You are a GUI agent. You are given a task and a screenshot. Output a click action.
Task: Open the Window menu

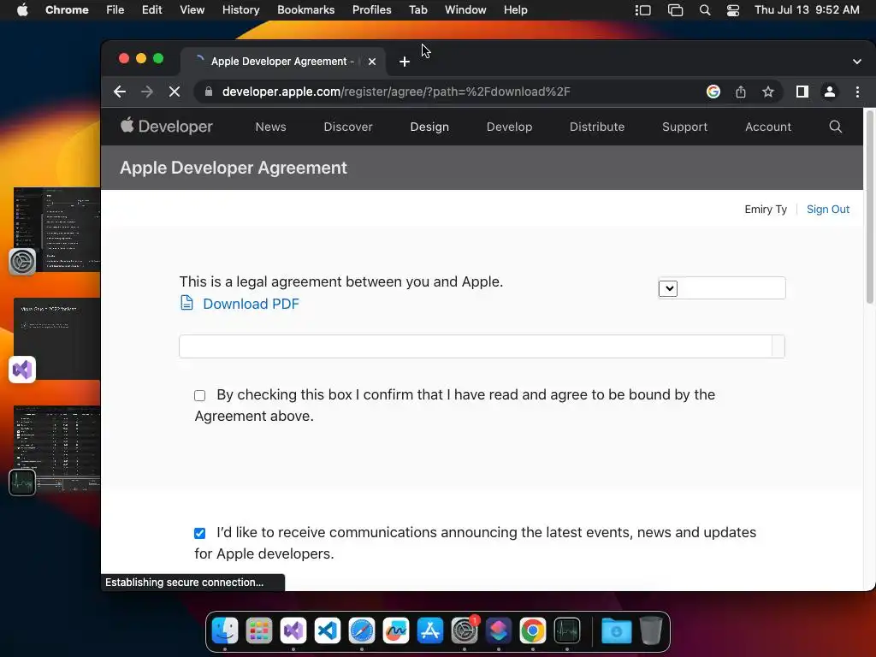(465, 9)
